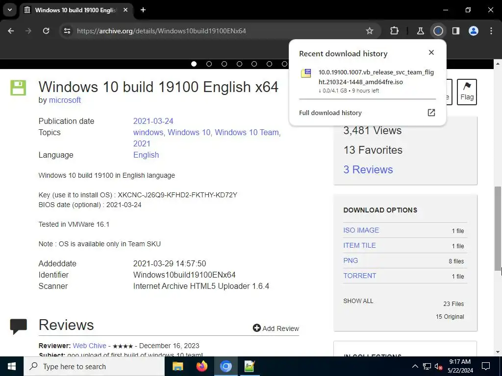Click the page vertical scrollbar thumb
The width and height of the screenshot is (502, 376).
498,228
